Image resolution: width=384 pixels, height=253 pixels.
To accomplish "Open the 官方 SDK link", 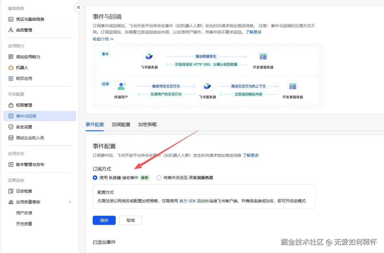I will (188, 201).
